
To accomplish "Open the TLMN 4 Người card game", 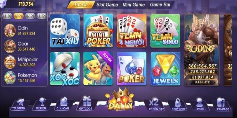I will [x=132, y=31].
